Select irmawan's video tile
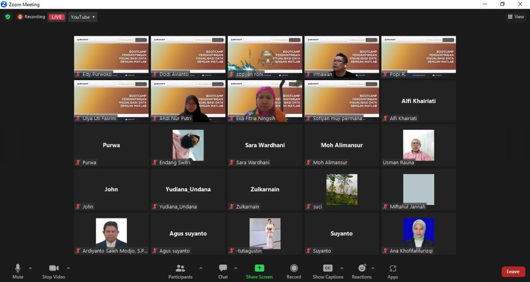 click(x=342, y=57)
